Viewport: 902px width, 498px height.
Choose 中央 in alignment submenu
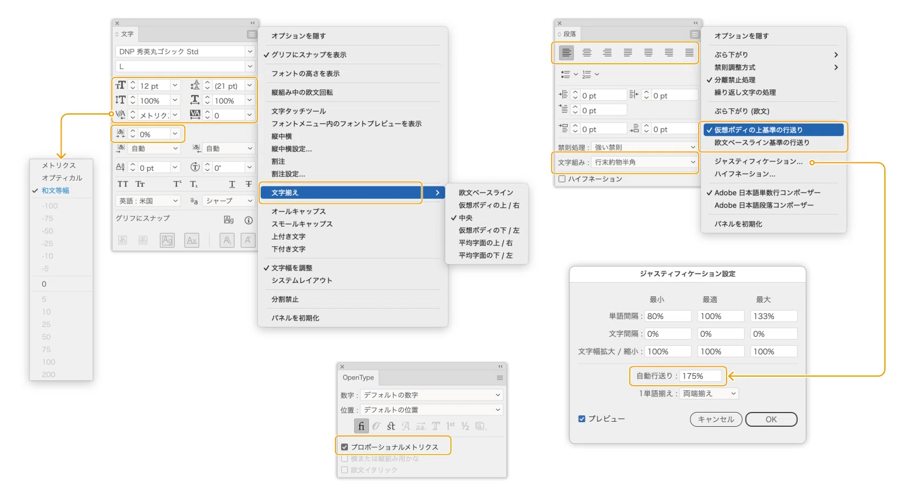(466, 218)
